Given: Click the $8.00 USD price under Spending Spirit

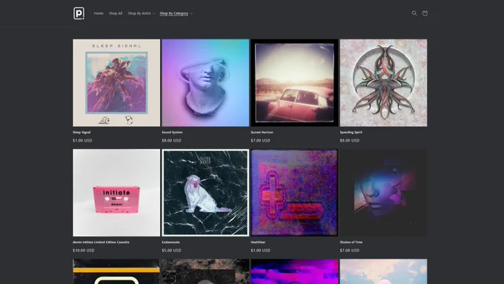Looking at the screenshot, I should click(349, 141).
